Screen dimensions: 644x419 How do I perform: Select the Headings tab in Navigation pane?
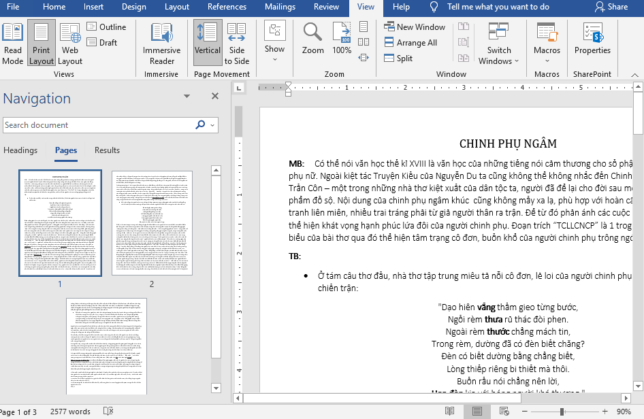point(20,150)
